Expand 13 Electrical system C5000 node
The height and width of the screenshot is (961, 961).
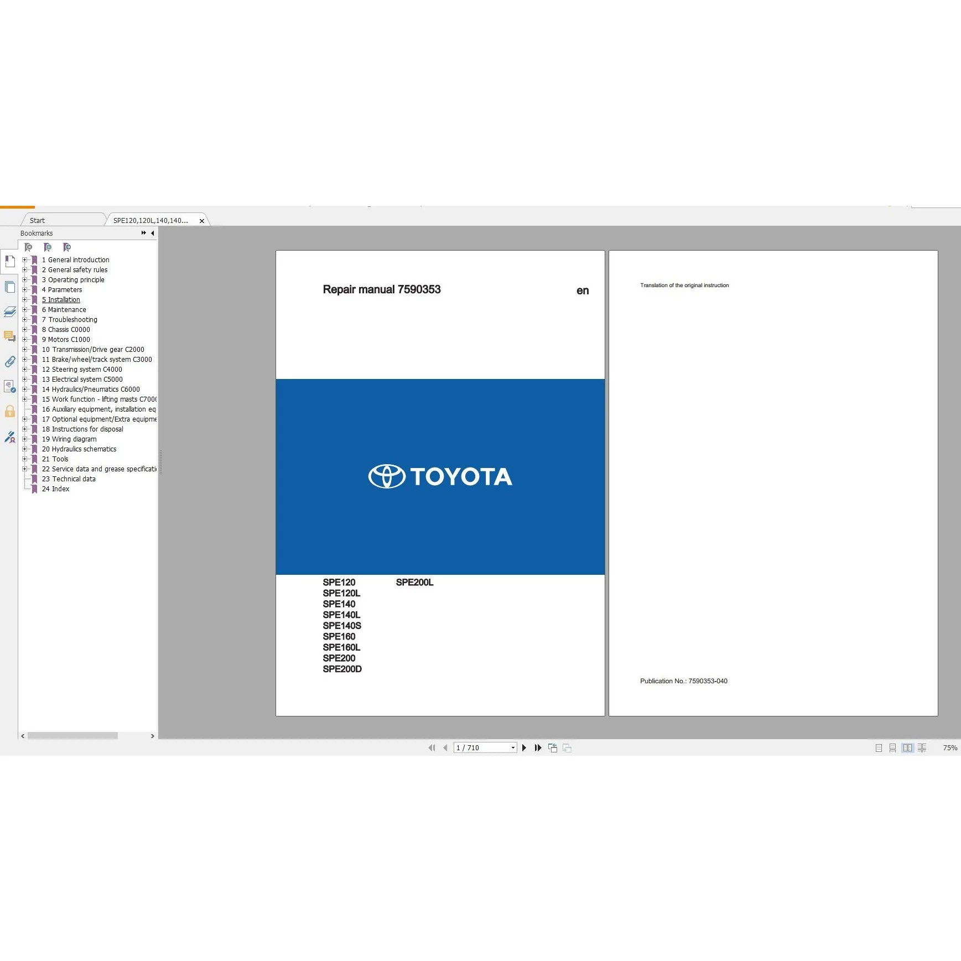pyautogui.click(x=24, y=379)
